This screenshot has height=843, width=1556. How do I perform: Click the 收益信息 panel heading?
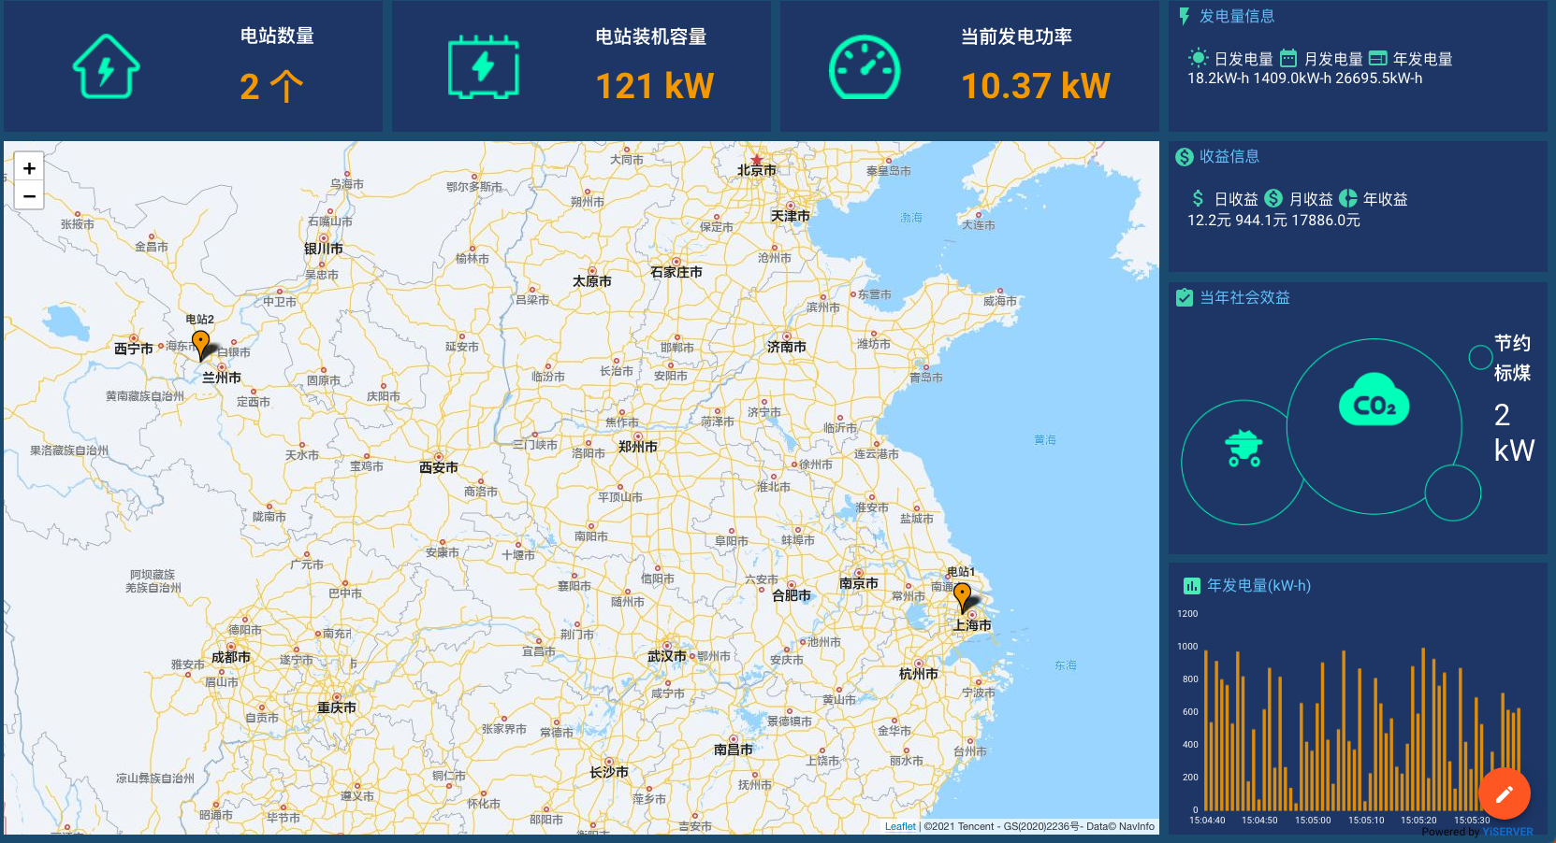point(1229,156)
